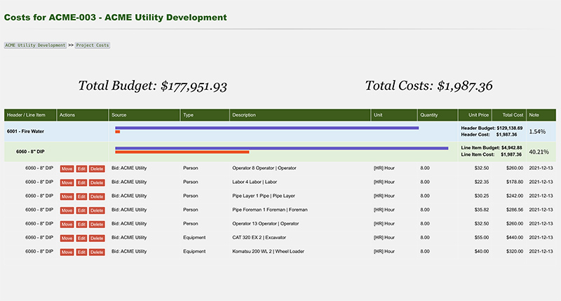Click the Fire Water blue budget progress bar
The height and width of the screenshot is (301, 561).
[266, 128]
